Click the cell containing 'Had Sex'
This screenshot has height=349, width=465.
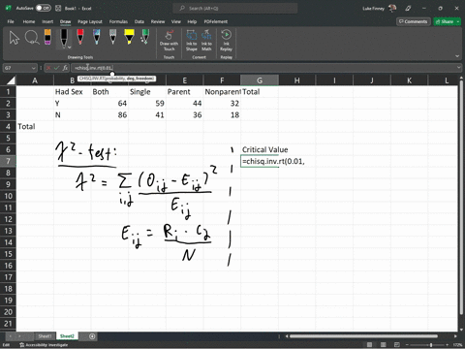(x=73, y=92)
